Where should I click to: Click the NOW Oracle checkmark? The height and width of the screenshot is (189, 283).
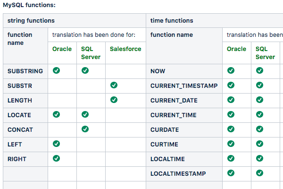(x=231, y=71)
